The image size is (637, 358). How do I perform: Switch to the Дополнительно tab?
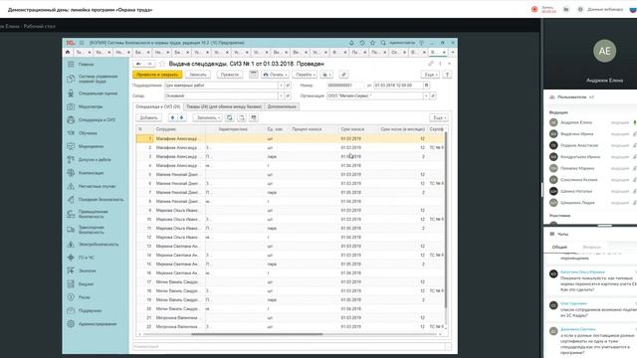[282, 106]
